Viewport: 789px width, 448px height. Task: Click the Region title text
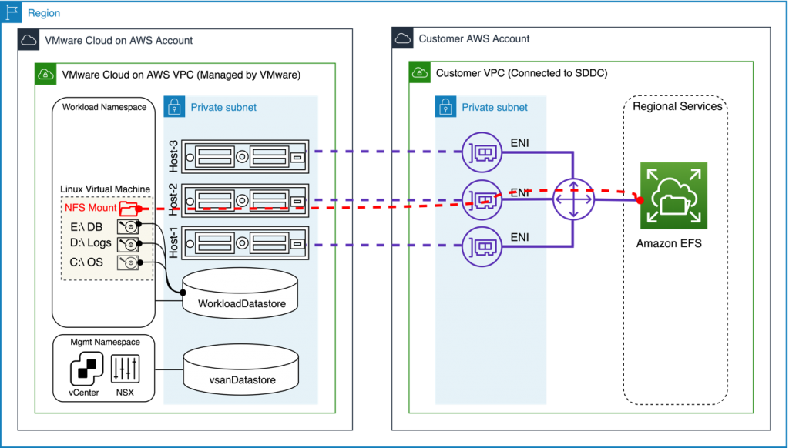click(42, 12)
